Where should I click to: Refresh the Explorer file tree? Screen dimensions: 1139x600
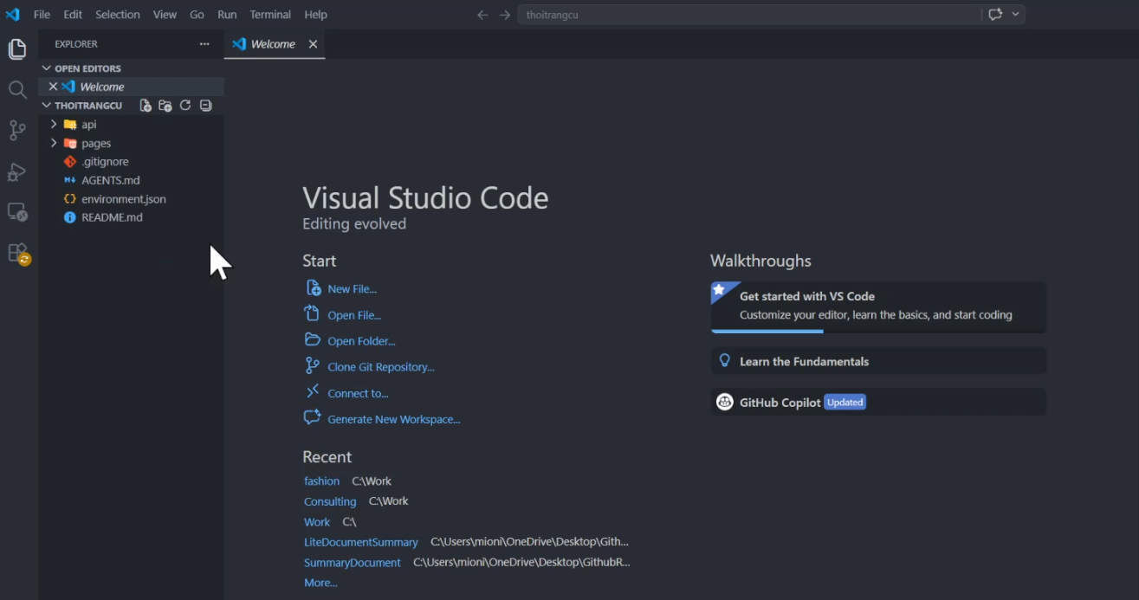click(x=185, y=106)
